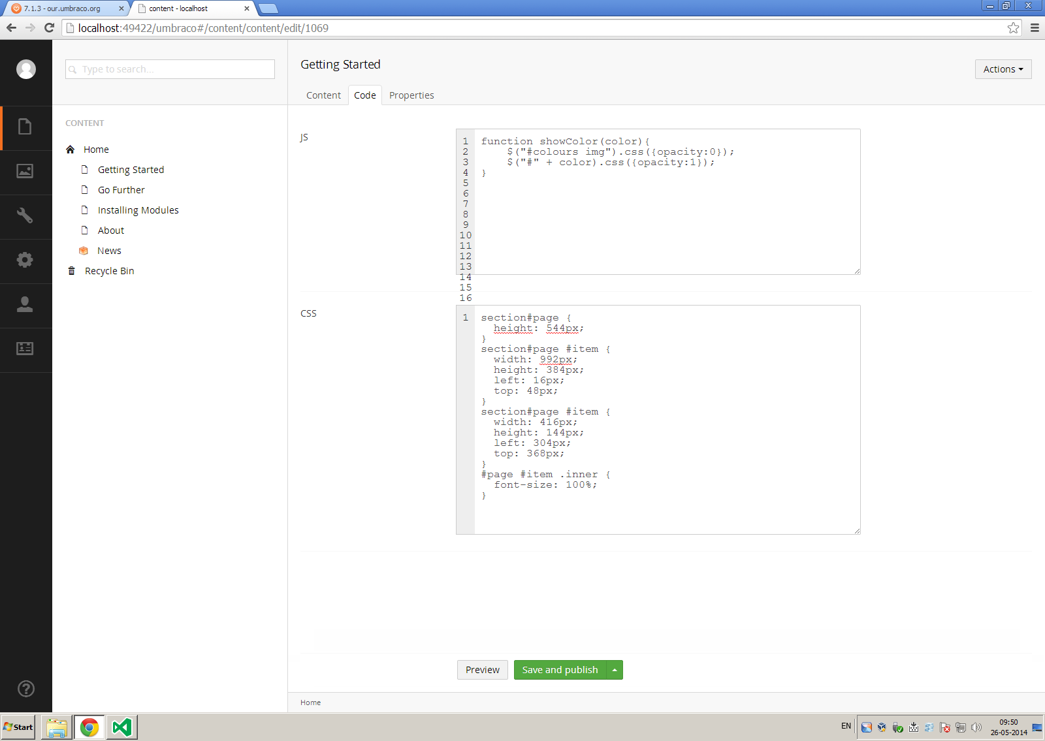The image size is (1045, 741).
Task: Click the browser forward arrow
Action: (30, 27)
